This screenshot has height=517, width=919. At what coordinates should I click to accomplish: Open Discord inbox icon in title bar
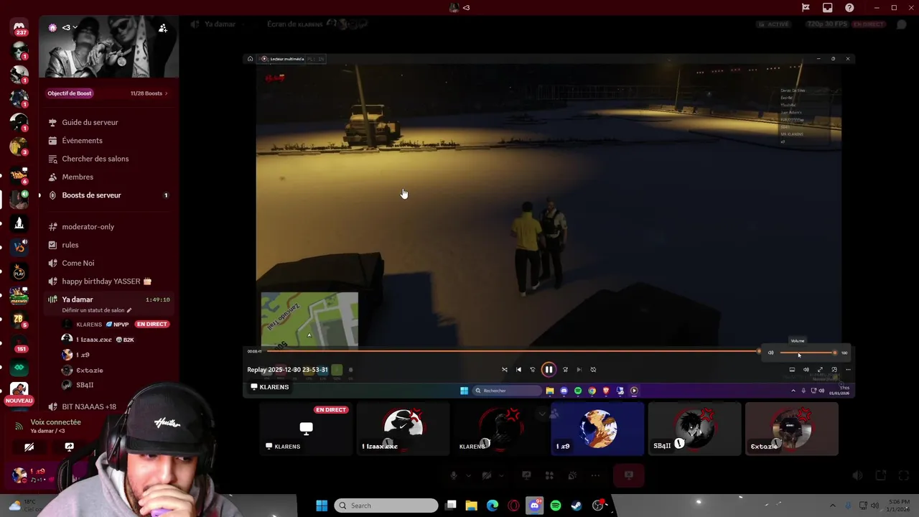[x=828, y=8]
